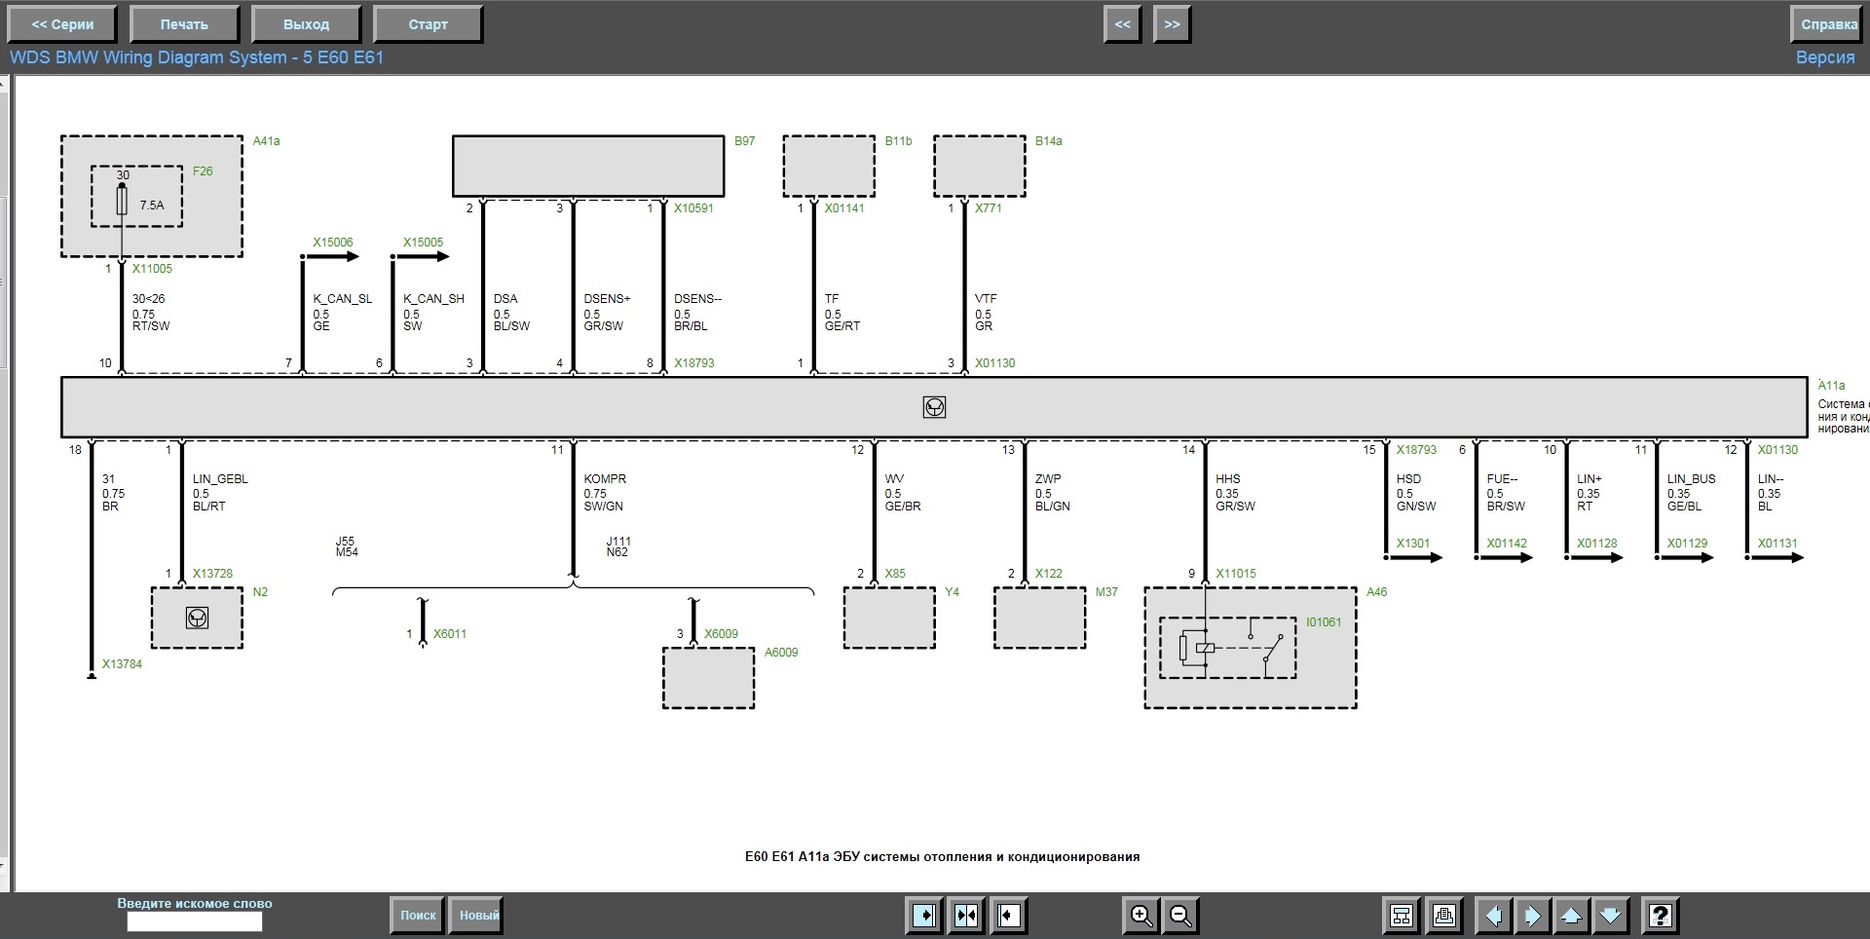The height and width of the screenshot is (939, 1870).
Task: Click the print document icon in bottom toolbar
Action: coord(1444,916)
